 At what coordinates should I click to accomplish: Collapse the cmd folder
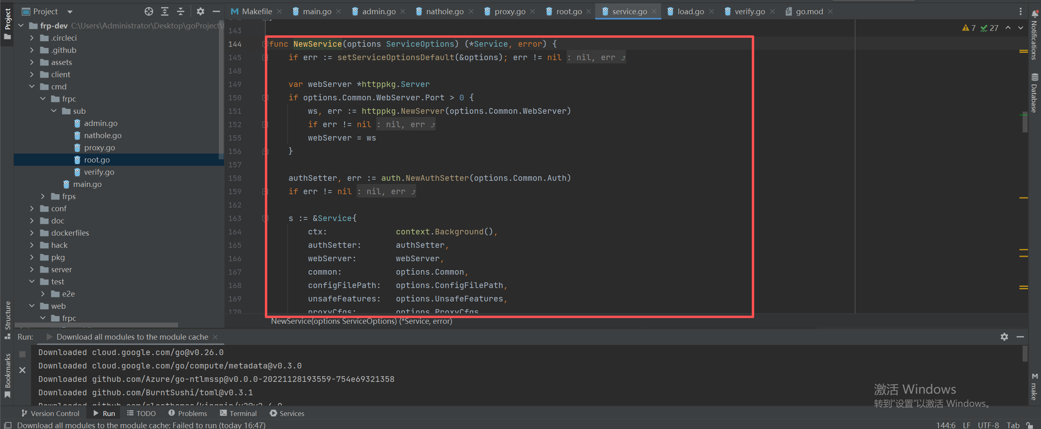point(32,87)
